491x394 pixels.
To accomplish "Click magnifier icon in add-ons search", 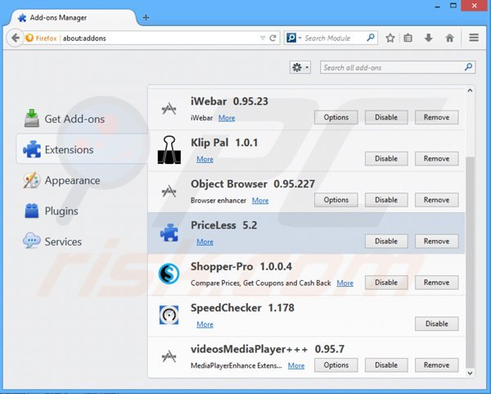I will 468,67.
